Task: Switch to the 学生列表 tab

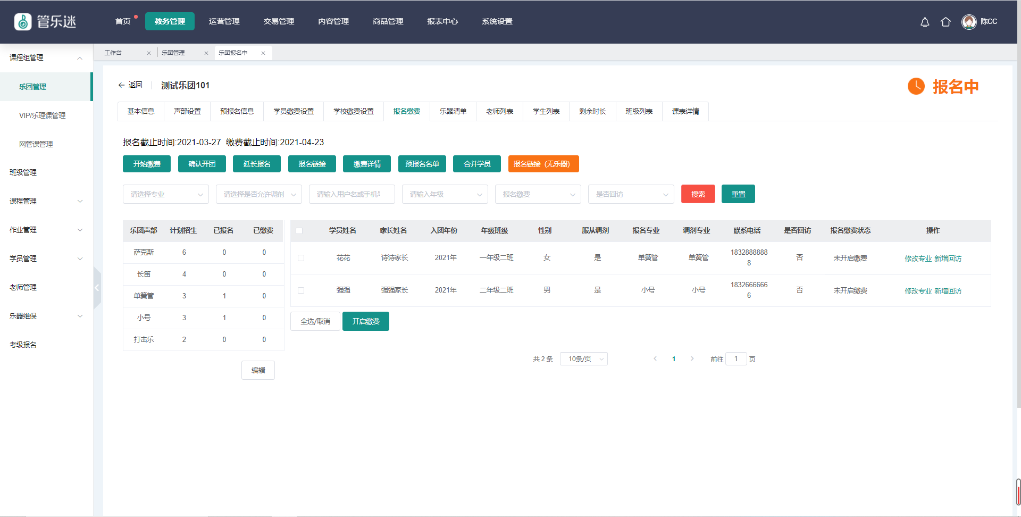Action: pyautogui.click(x=546, y=111)
